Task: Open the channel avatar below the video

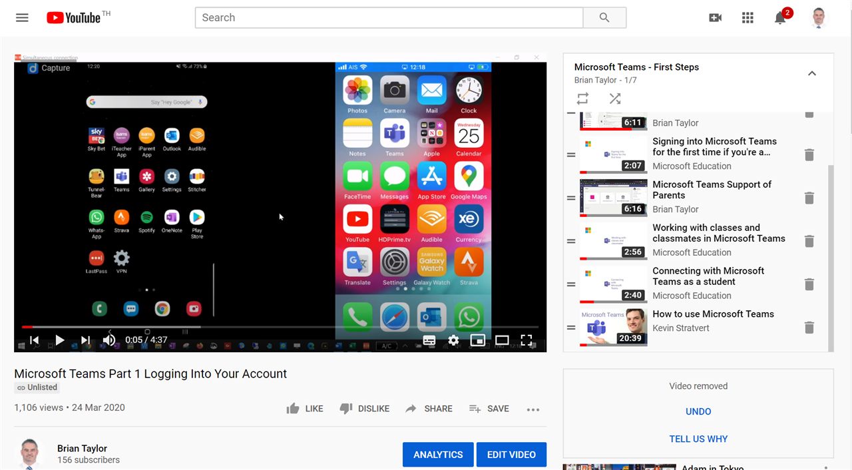Action: pyautogui.click(x=30, y=454)
